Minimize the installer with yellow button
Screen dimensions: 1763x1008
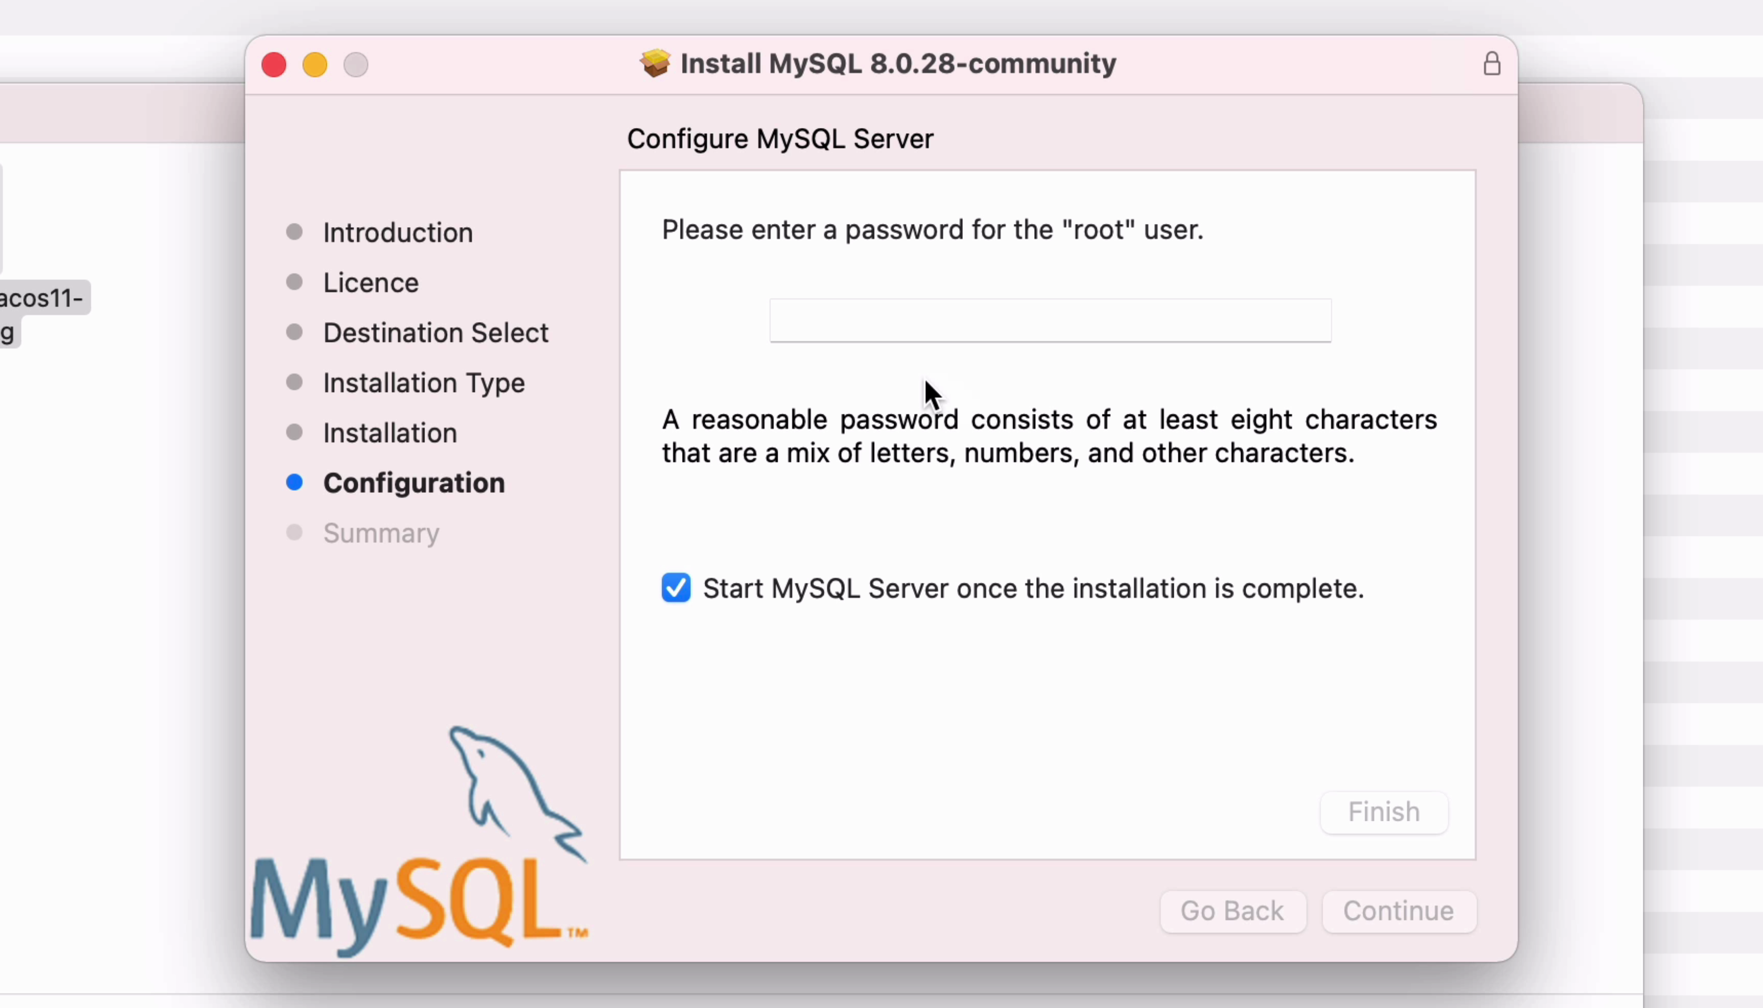315,65
